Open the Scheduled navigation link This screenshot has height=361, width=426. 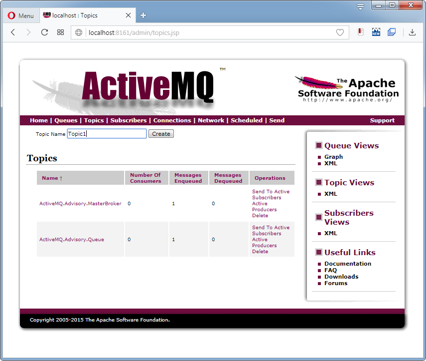click(247, 120)
